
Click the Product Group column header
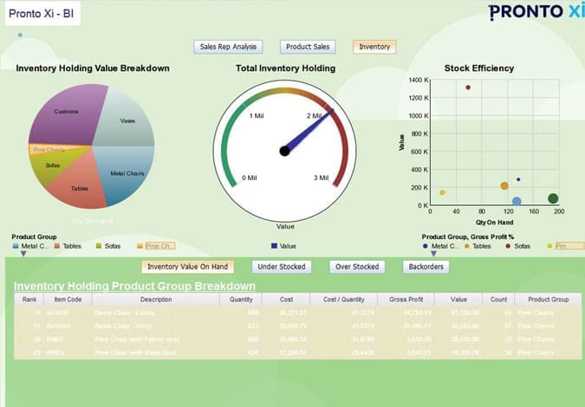[x=548, y=300]
